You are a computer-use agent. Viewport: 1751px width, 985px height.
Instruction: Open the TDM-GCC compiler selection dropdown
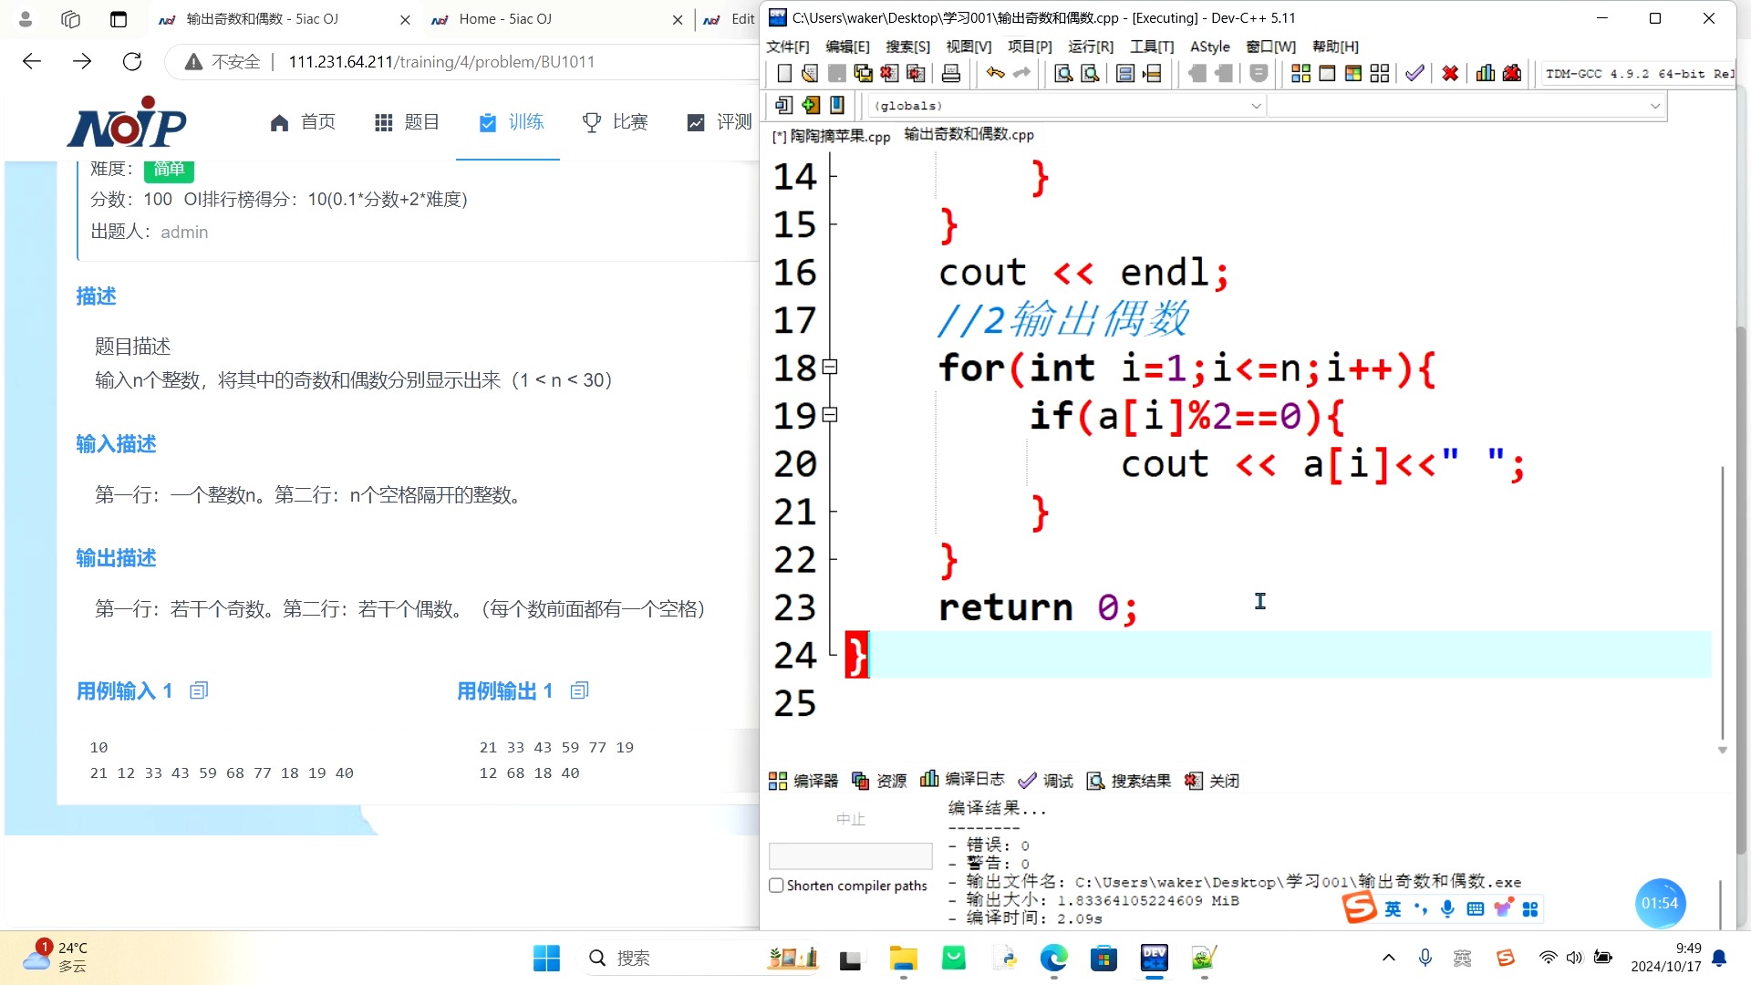click(1637, 74)
